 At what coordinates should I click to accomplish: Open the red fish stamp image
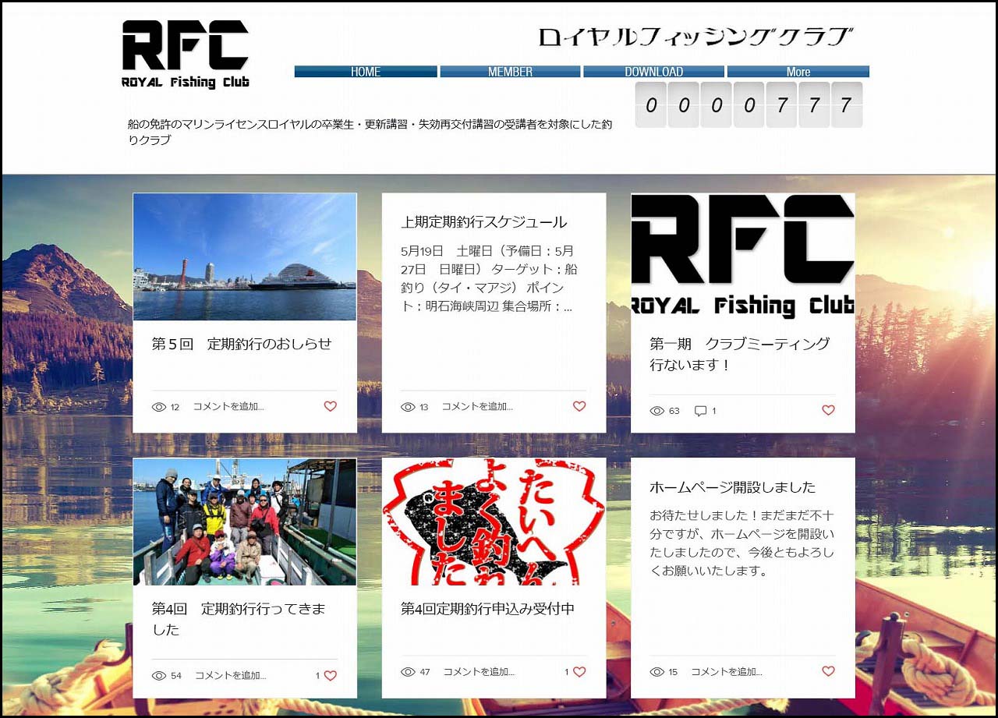click(494, 522)
